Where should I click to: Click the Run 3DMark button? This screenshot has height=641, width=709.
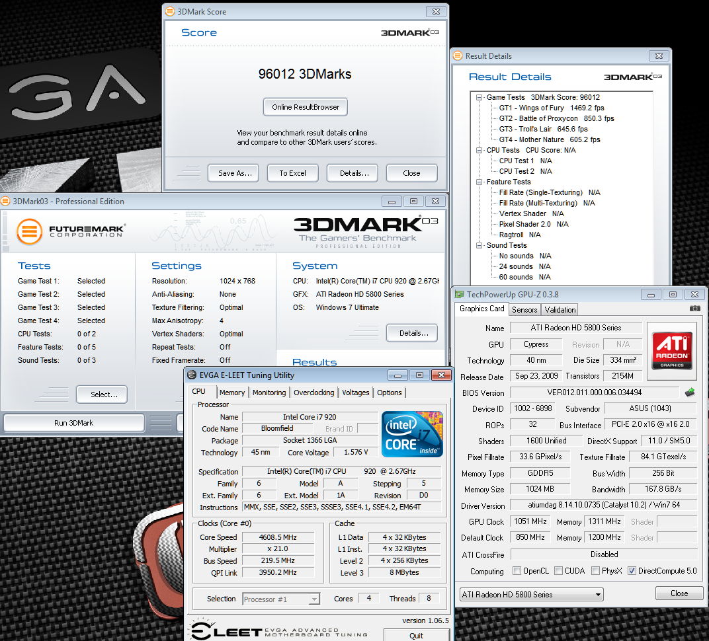tap(73, 423)
